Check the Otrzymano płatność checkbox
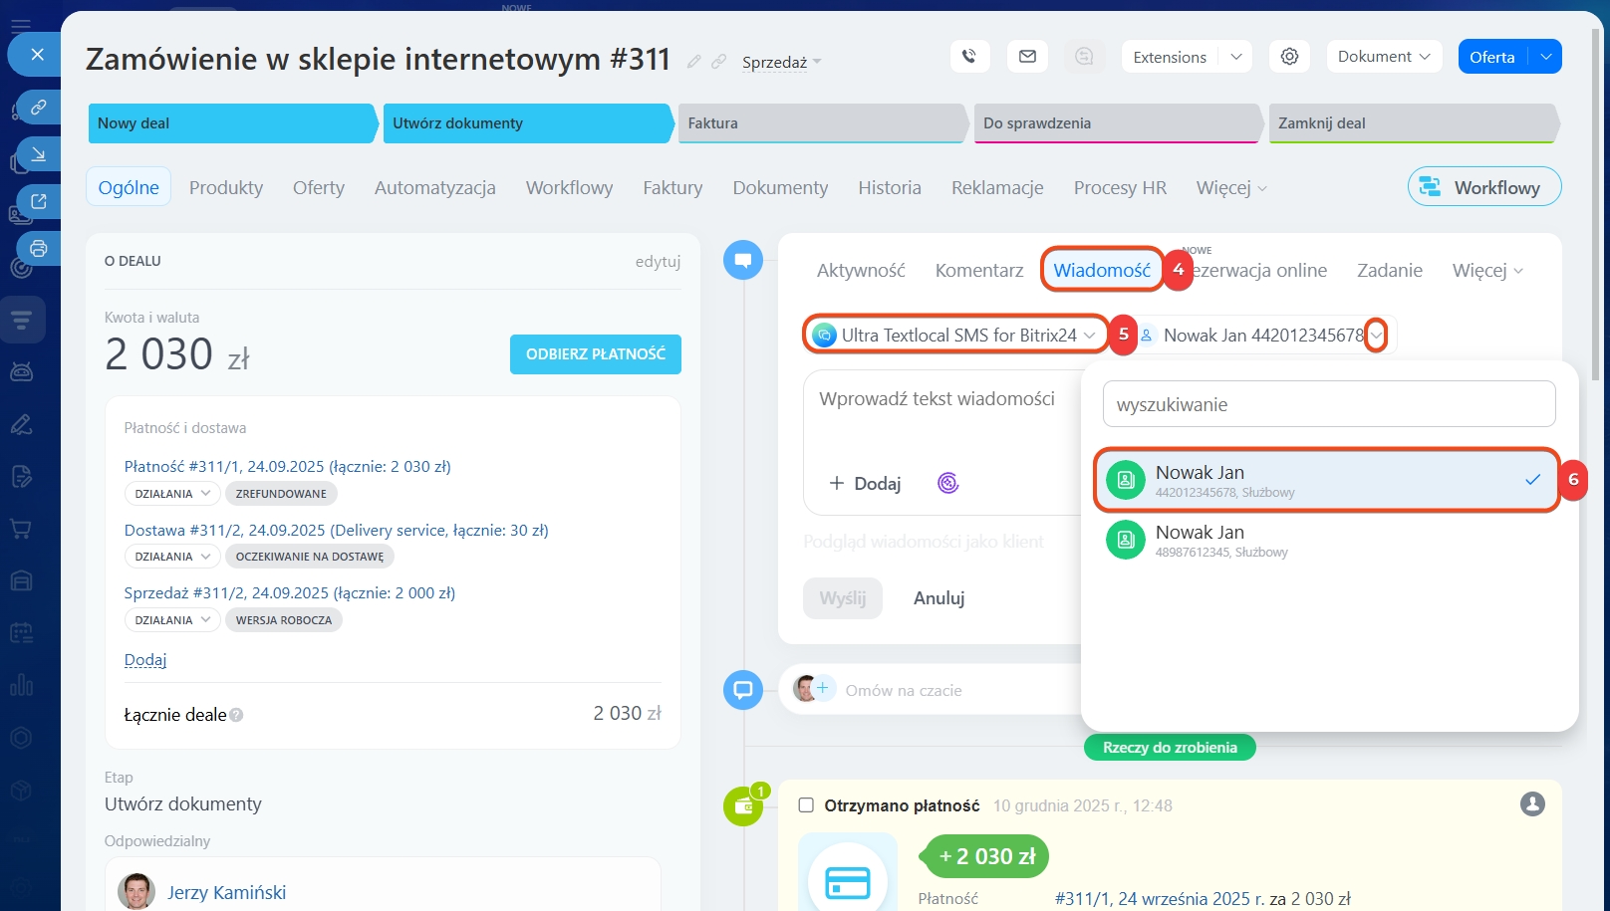 [806, 805]
